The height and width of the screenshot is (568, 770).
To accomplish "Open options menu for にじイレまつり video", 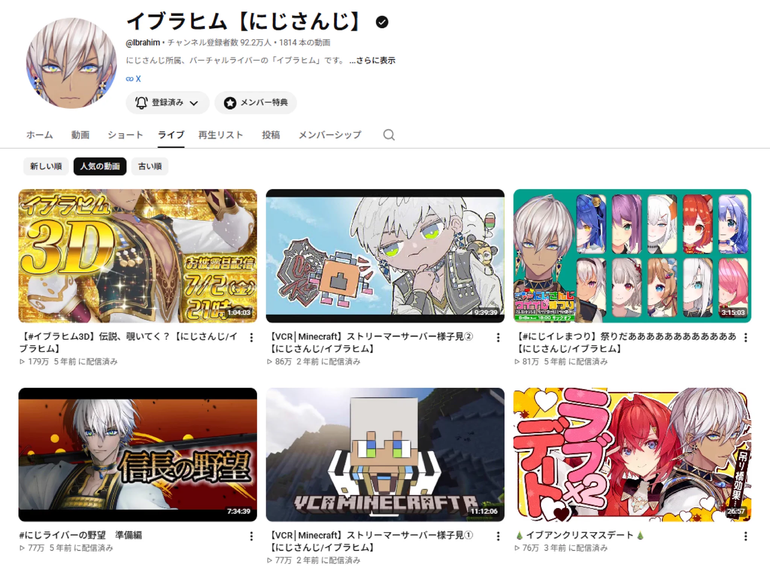I will point(746,337).
